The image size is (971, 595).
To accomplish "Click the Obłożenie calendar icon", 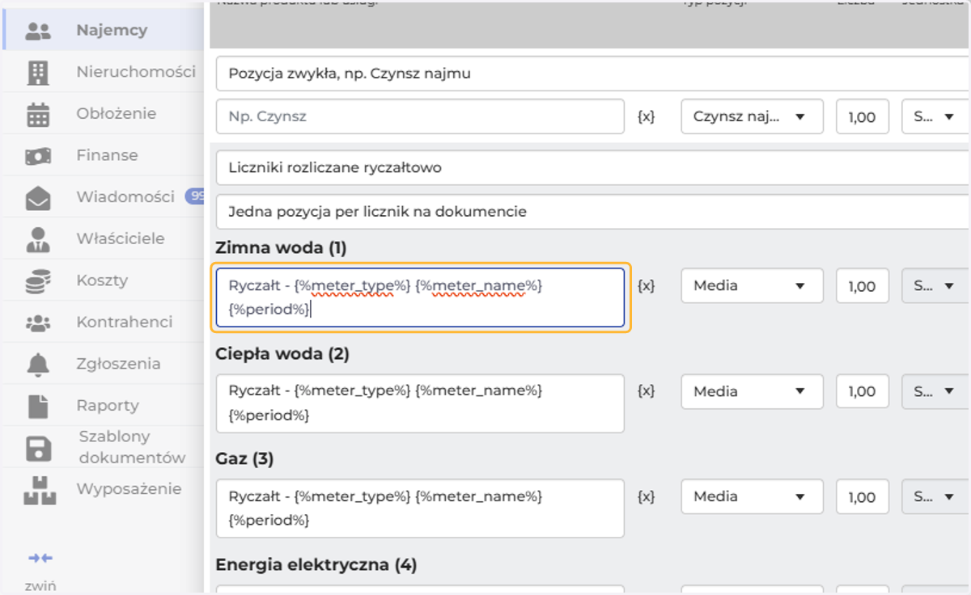I will click(x=38, y=115).
